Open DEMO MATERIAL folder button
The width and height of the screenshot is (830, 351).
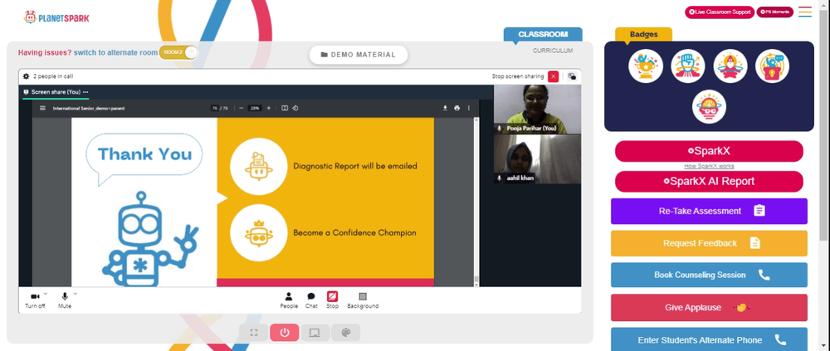point(359,55)
